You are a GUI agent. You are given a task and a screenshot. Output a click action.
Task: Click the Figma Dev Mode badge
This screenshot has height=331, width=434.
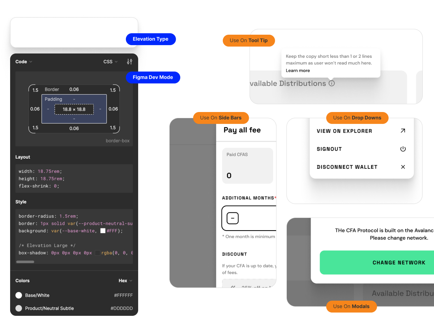click(x=153, y=77)
